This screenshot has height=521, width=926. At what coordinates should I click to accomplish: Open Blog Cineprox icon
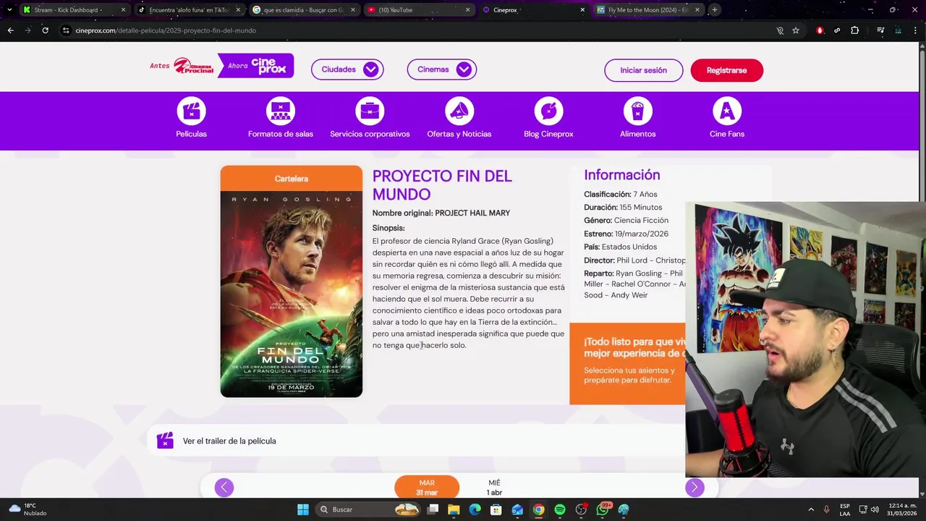[x=548, y=111]
